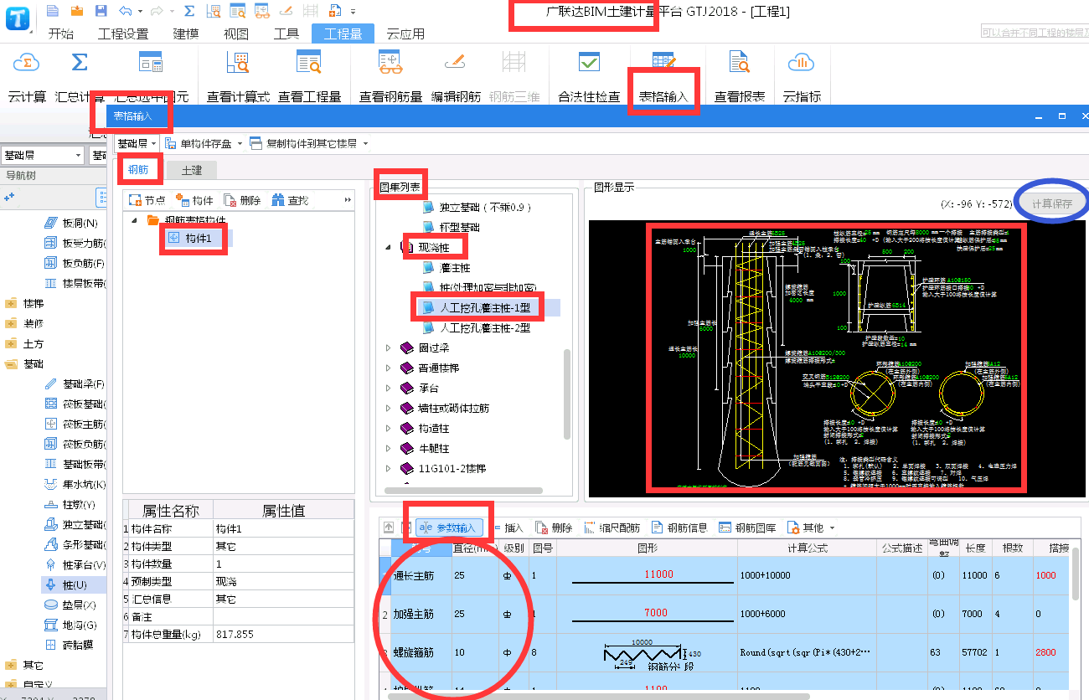The height and width of the screenshot is (700, 1089).
Task: Click the new file icon in quick access bar
Action: click(53, 11)
